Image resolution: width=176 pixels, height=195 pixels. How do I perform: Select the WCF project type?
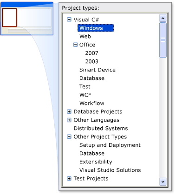85,95
